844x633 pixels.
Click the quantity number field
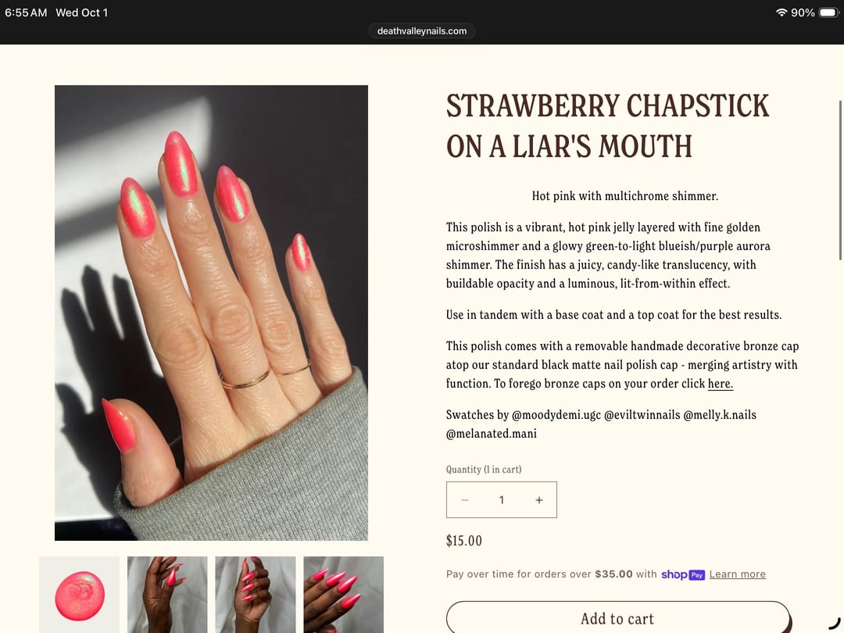point(502,500)
